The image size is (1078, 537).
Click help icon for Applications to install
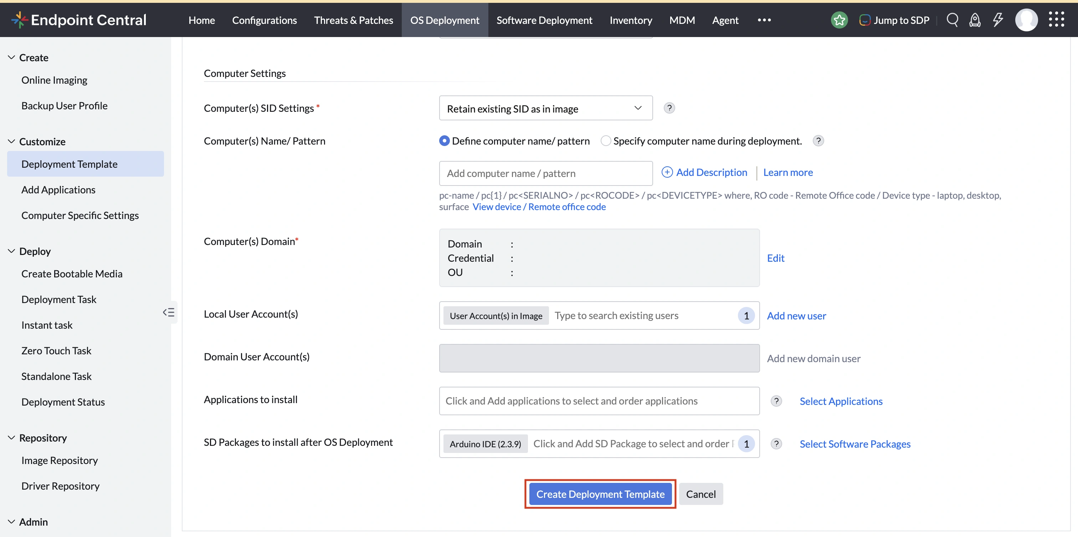776,401
